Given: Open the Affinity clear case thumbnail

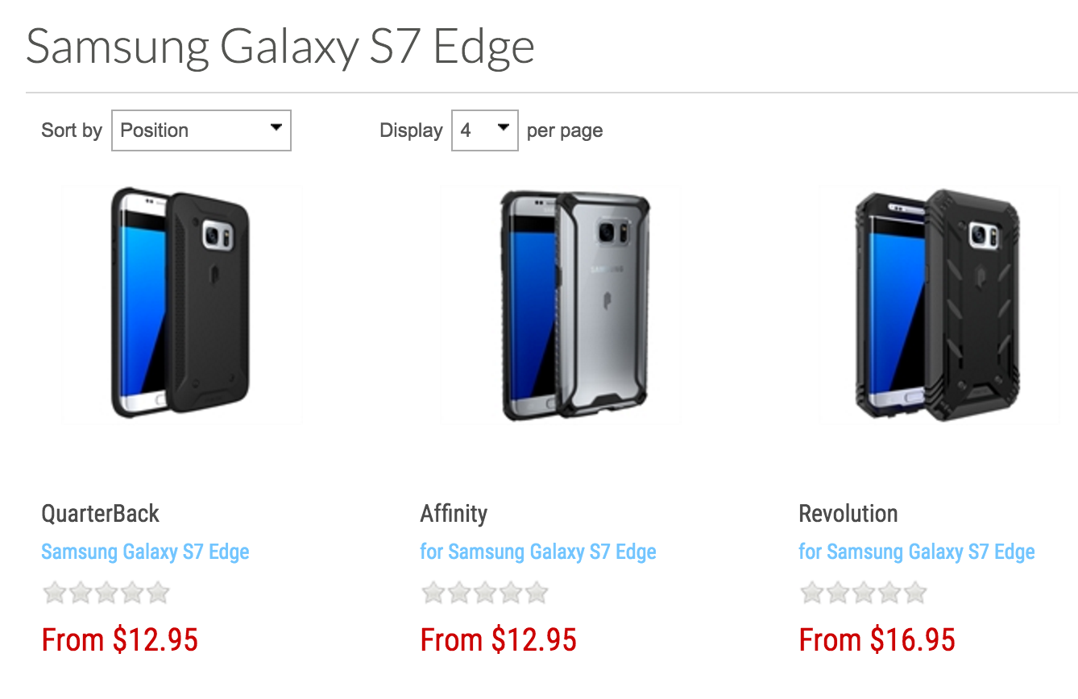Looking at the screenshot, I should coord(560,304).
